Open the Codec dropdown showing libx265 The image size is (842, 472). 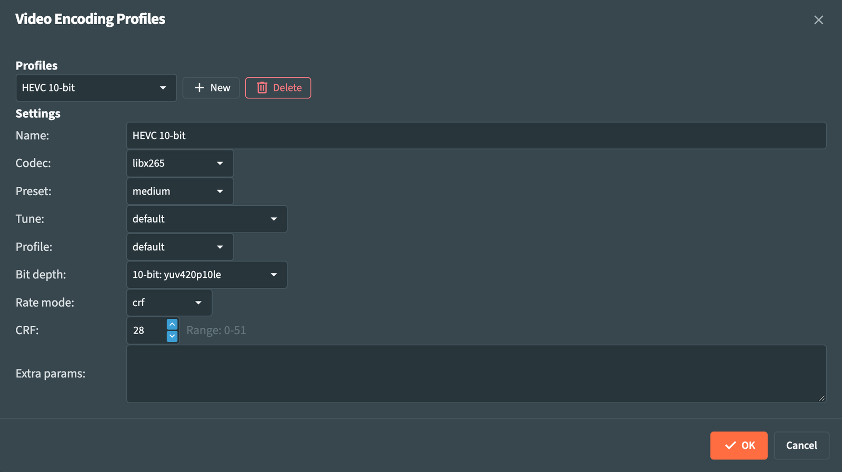[180, 163]
